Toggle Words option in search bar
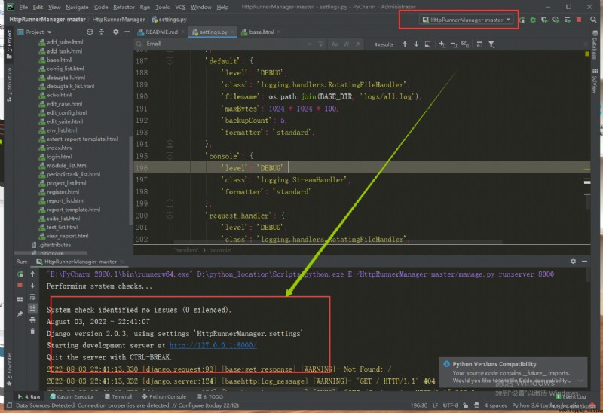 tap(346, 44)
